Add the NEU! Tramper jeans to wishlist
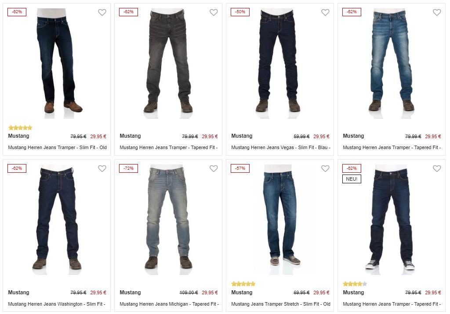Viewport: 450px width, 314px height. click(x=437, y=168)
